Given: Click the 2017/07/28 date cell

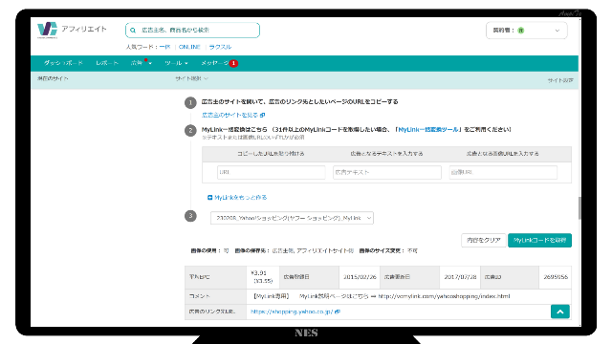Looking at the screenshot, I should 460,277.
